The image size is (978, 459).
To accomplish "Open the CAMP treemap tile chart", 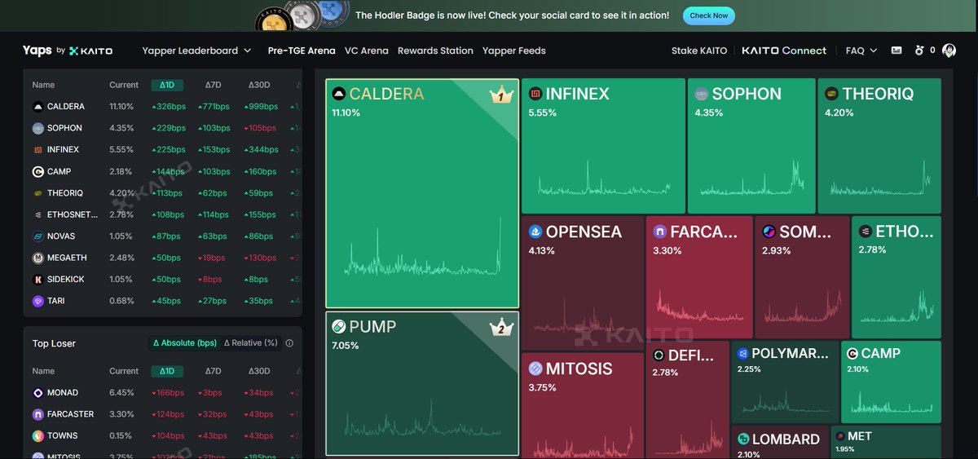I will (x=891, y=382).
